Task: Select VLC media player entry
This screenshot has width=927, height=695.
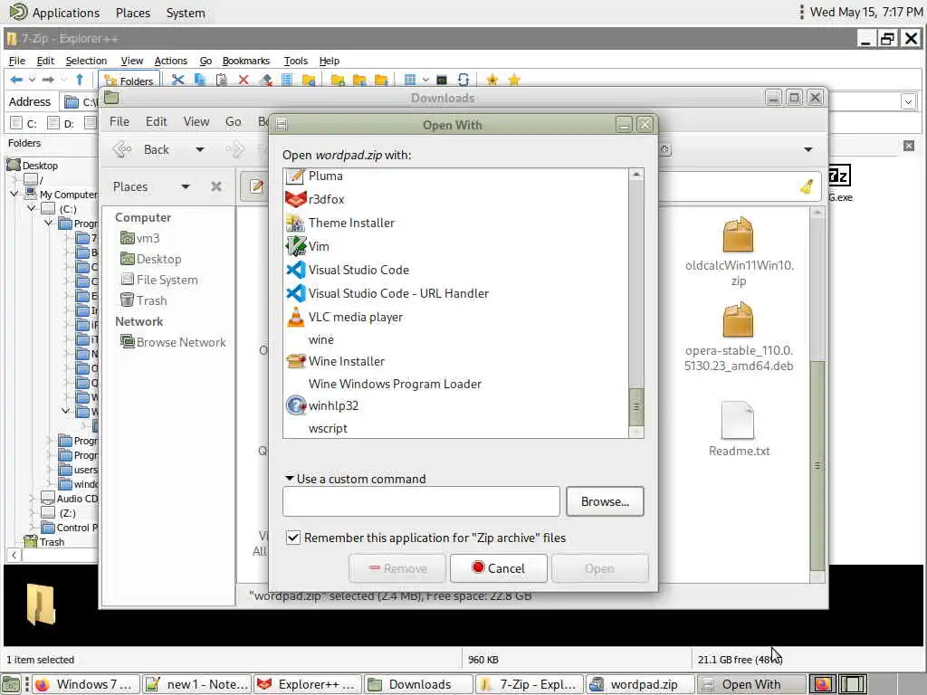Action: point(456,318)
